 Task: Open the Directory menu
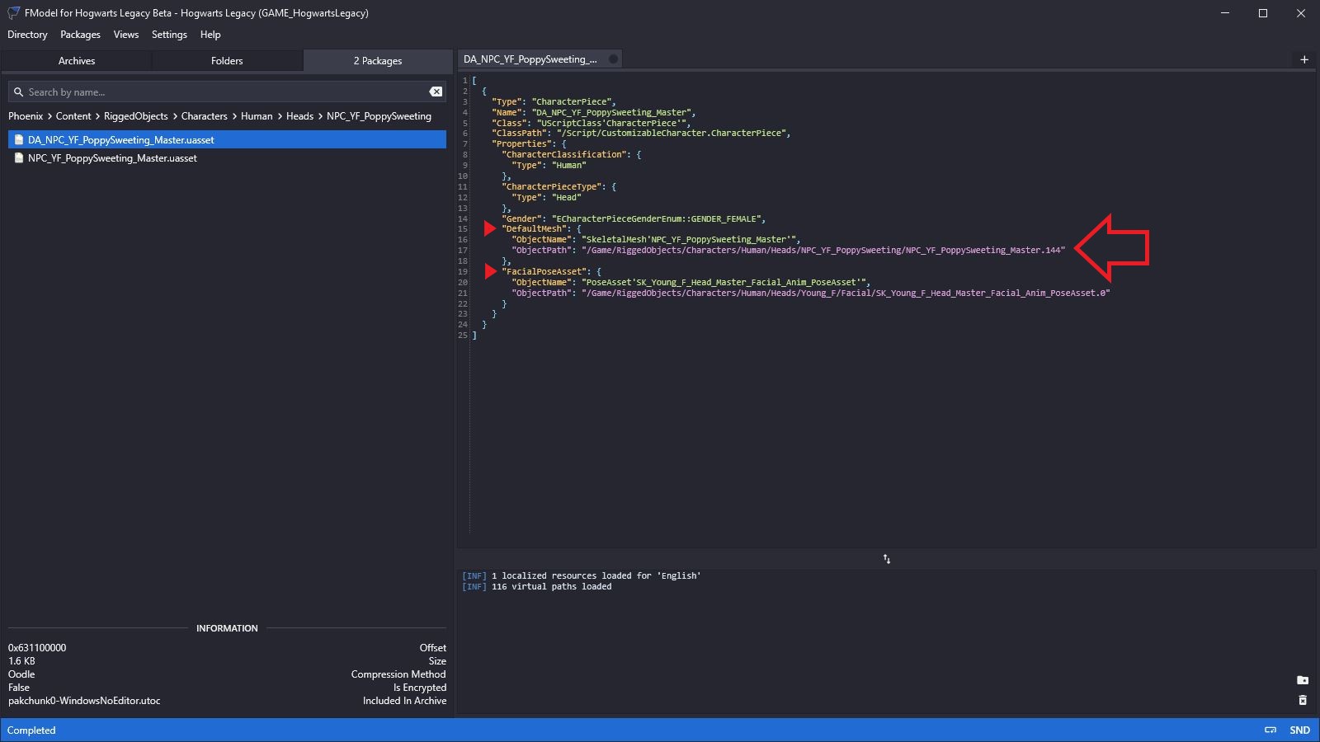(27, 35)
